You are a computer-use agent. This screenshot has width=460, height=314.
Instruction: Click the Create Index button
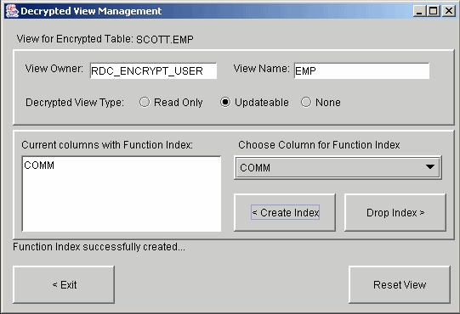click(x=285, y=212)
